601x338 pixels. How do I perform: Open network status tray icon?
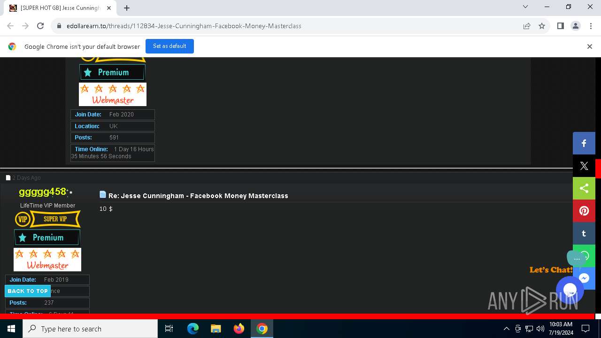529,329
